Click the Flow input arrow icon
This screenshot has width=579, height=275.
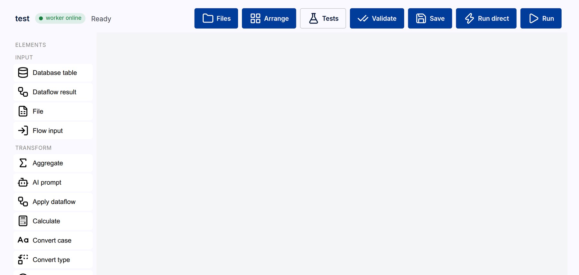(23, 130)
